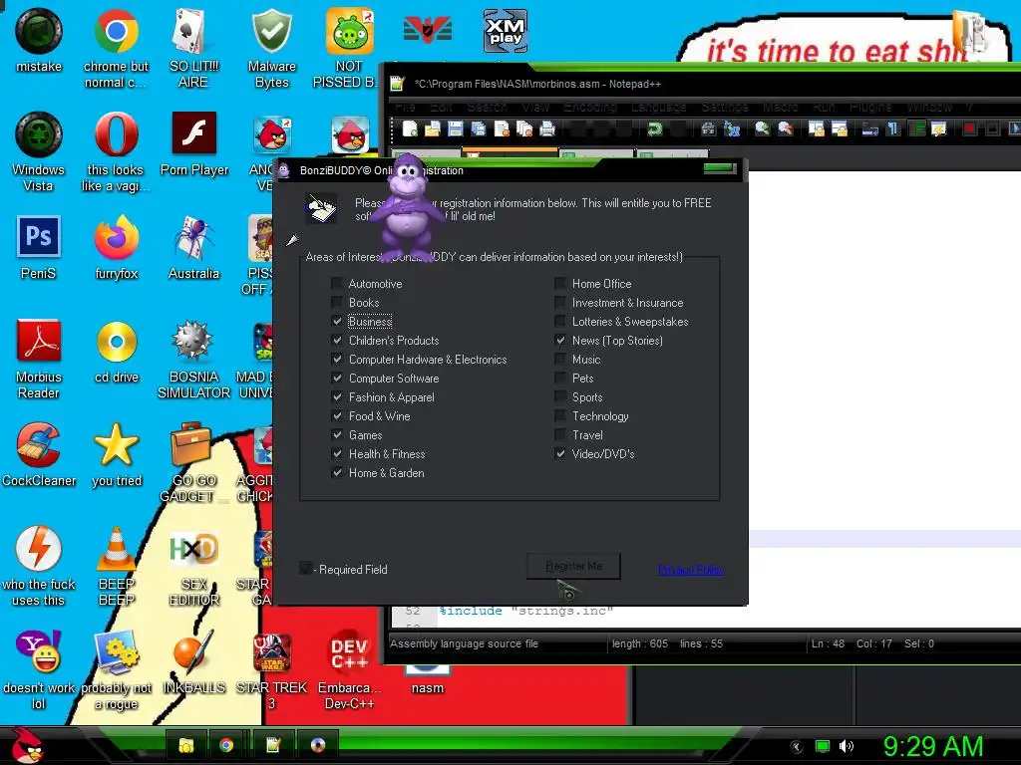
Task: Open Language menu in Notepad++
Action: (658, 107)
